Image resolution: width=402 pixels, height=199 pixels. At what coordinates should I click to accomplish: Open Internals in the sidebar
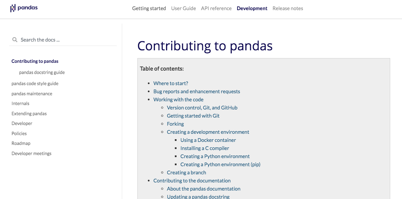(20, 103)
